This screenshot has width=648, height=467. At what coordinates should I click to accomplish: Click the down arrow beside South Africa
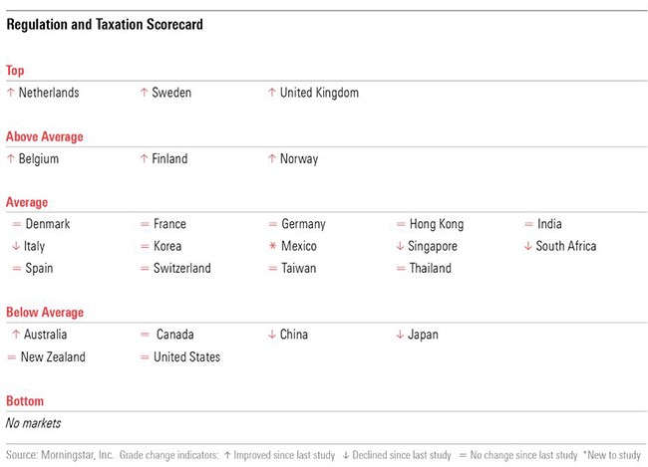(527, 246)
